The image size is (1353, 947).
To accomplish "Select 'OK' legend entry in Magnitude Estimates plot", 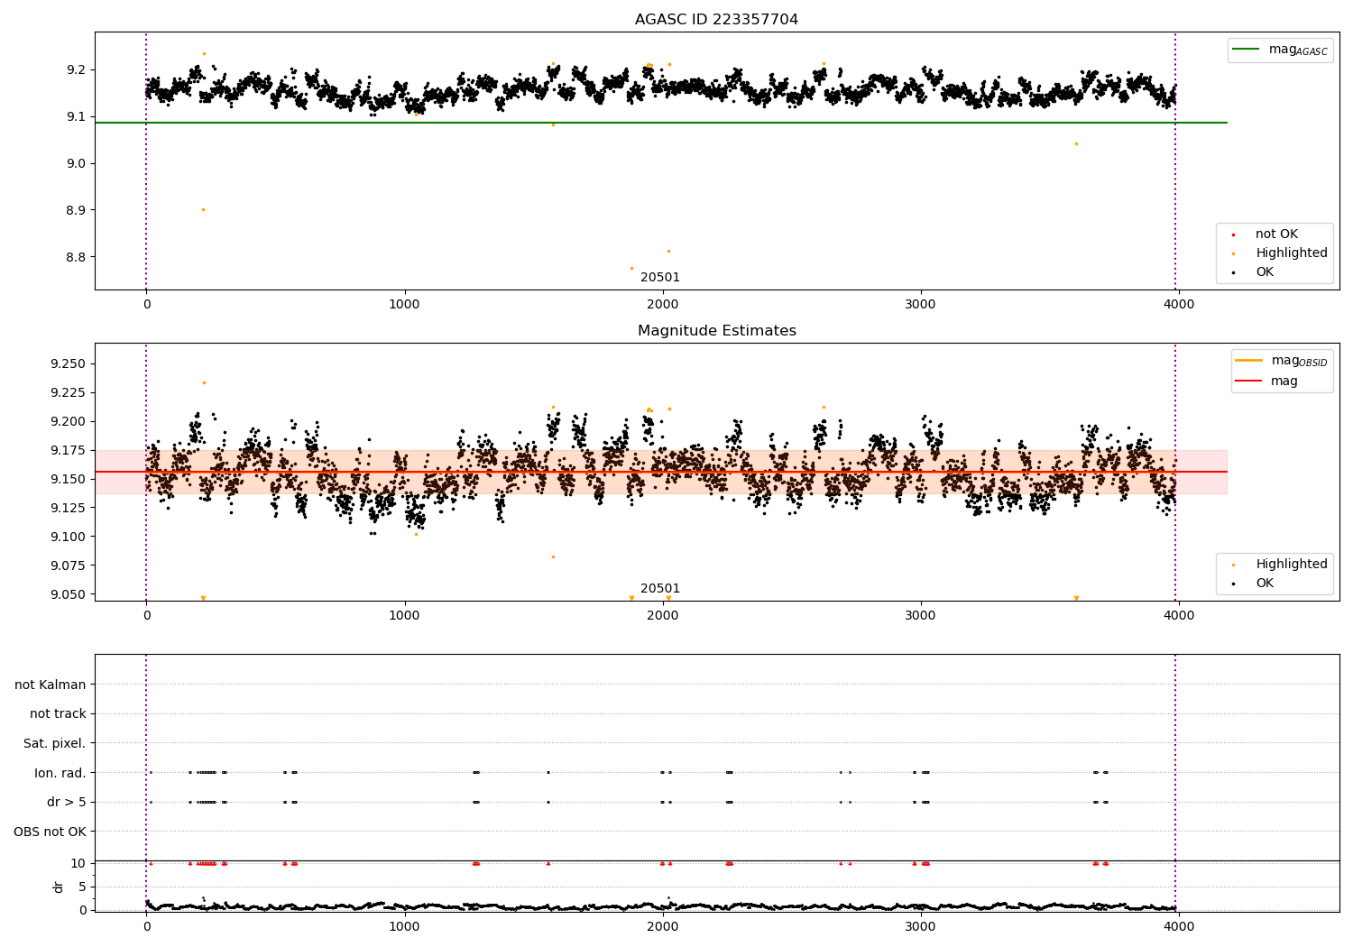I will click(x=1265, y=584).
